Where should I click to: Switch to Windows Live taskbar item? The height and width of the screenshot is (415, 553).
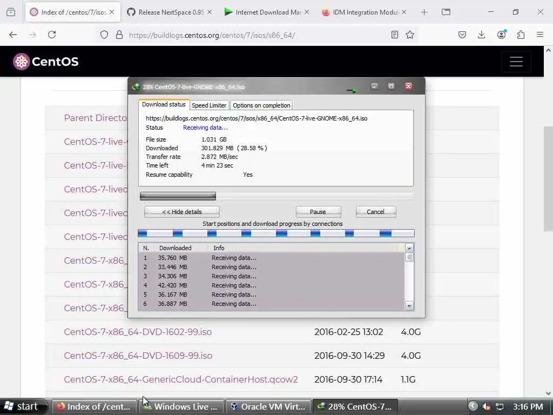click(x=181, y=406)
